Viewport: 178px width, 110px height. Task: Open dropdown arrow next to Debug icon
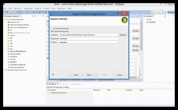37,12
